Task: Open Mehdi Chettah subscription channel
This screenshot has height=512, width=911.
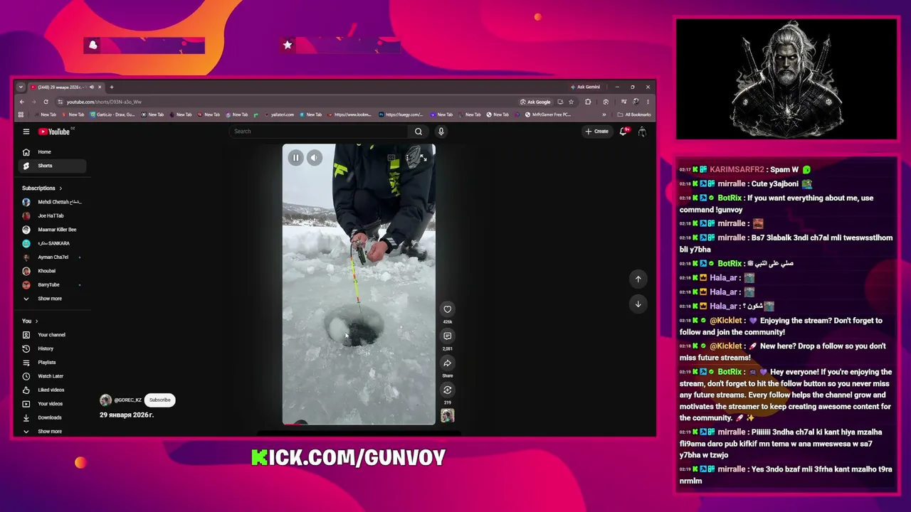Action: click(53, 202)
